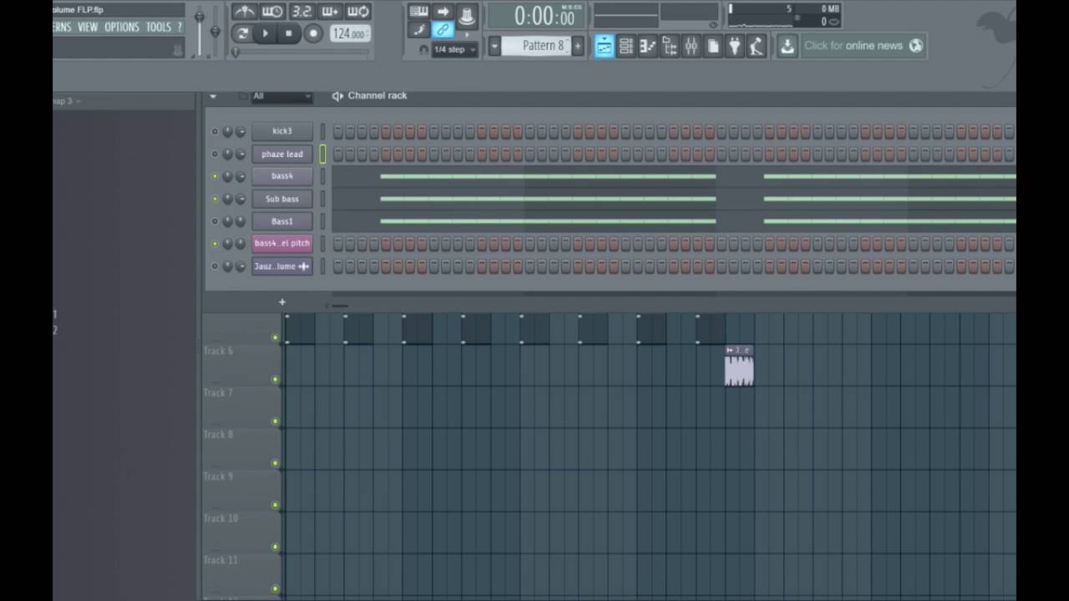Select the Sub bass channel button

[x=282, y=199]
